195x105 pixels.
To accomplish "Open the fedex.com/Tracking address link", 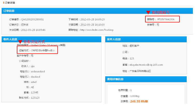I will point(96,30).
